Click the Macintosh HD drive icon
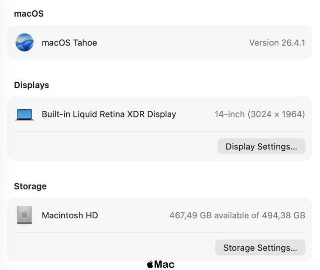The width and height of the screenshot is (320, 270). (24, 215)
